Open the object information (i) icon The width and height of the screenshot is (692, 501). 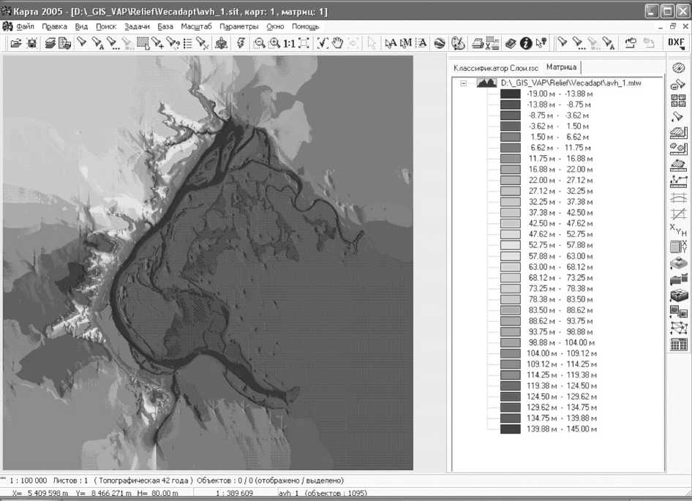(525, 43)
